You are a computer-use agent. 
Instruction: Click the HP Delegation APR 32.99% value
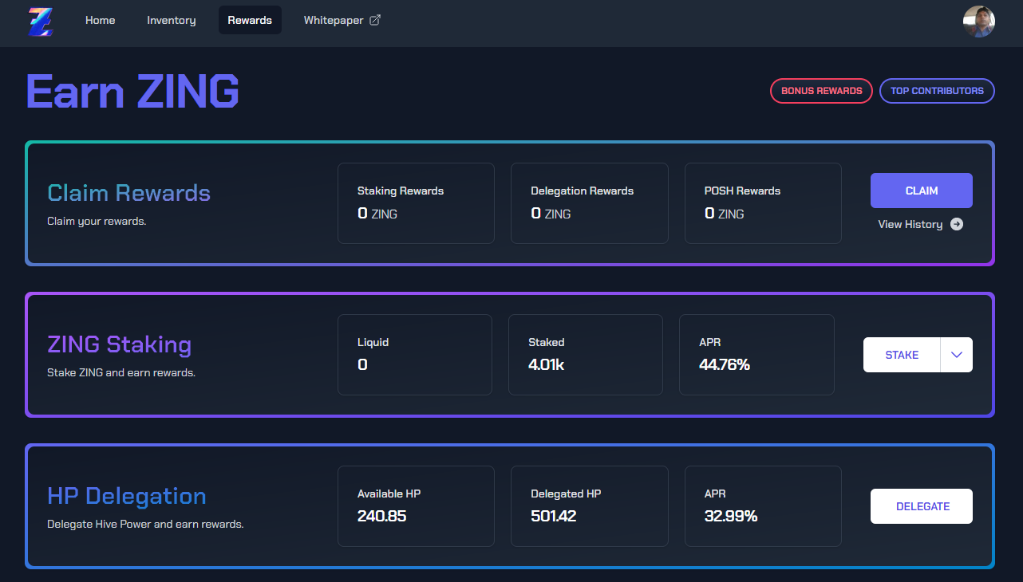click(731, 516)
